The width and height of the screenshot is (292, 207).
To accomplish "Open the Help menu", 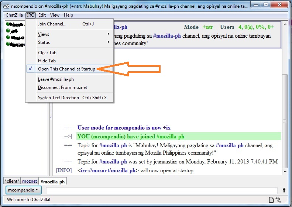I will (x=68, y=15).
